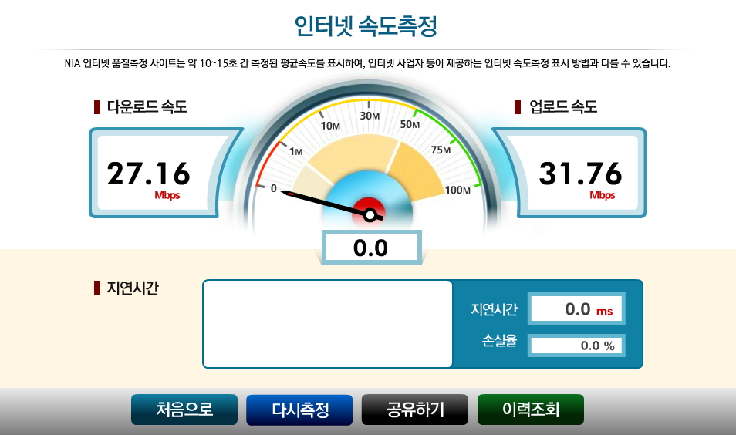The image size is (736, 435).
Task: Select the 27.16 download speed value
Action: click(148, 174)
